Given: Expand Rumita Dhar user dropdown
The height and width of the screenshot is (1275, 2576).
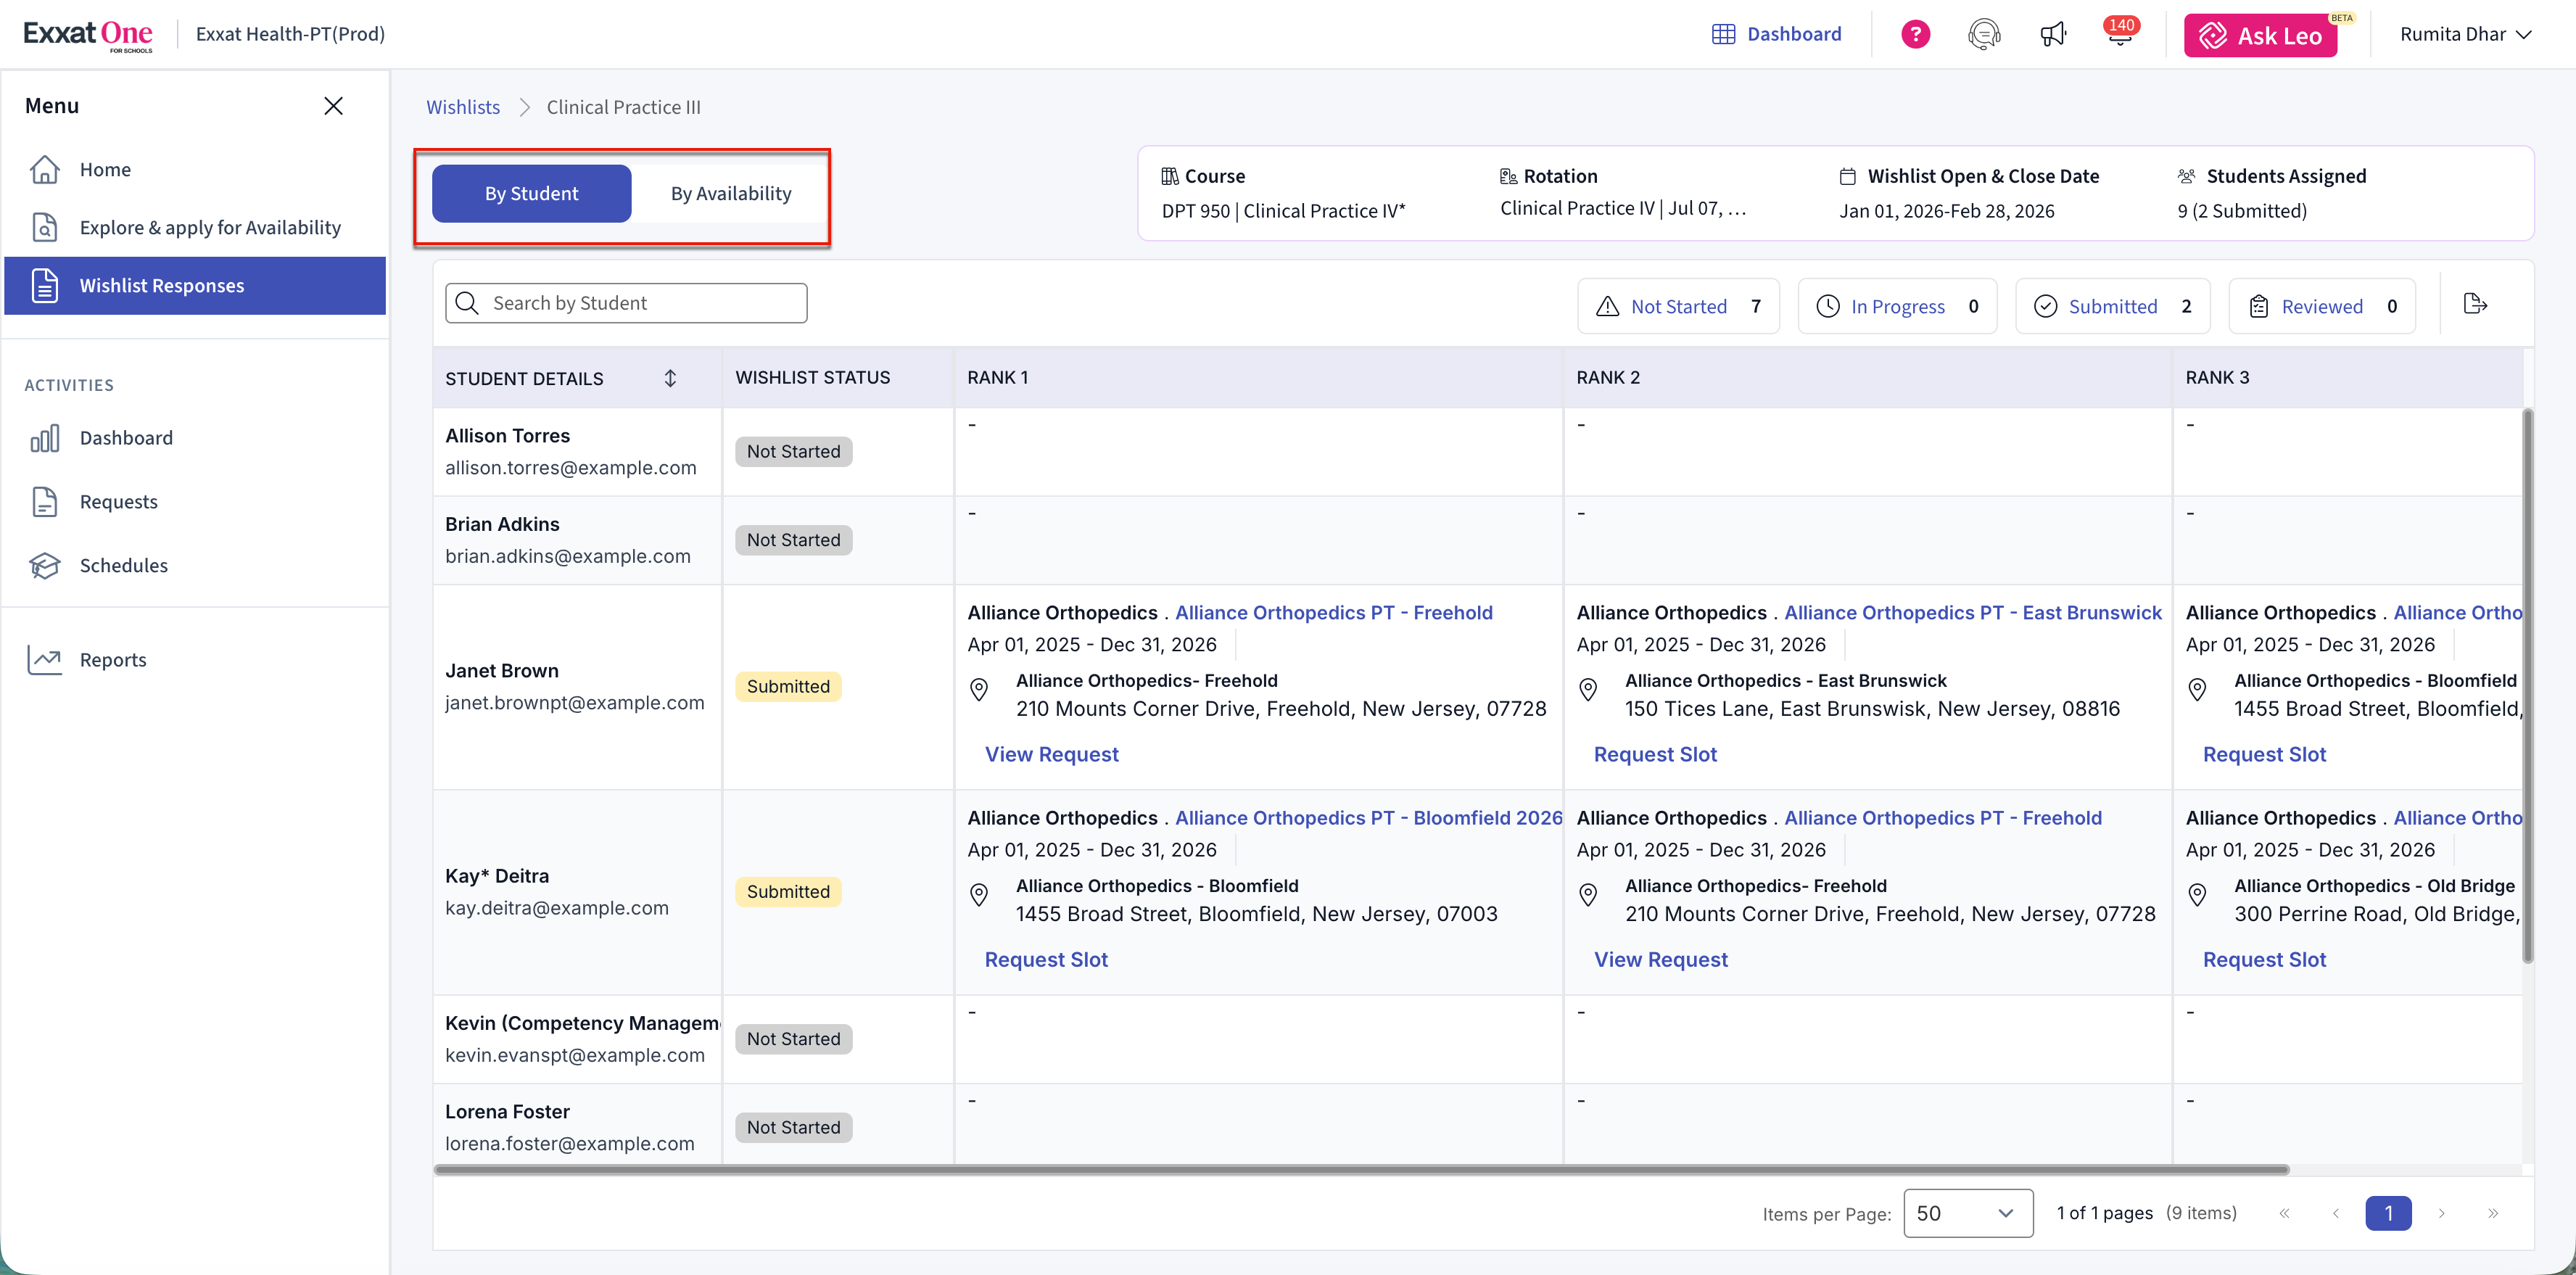Looking at the screenshot, I should coord(2465,34).
